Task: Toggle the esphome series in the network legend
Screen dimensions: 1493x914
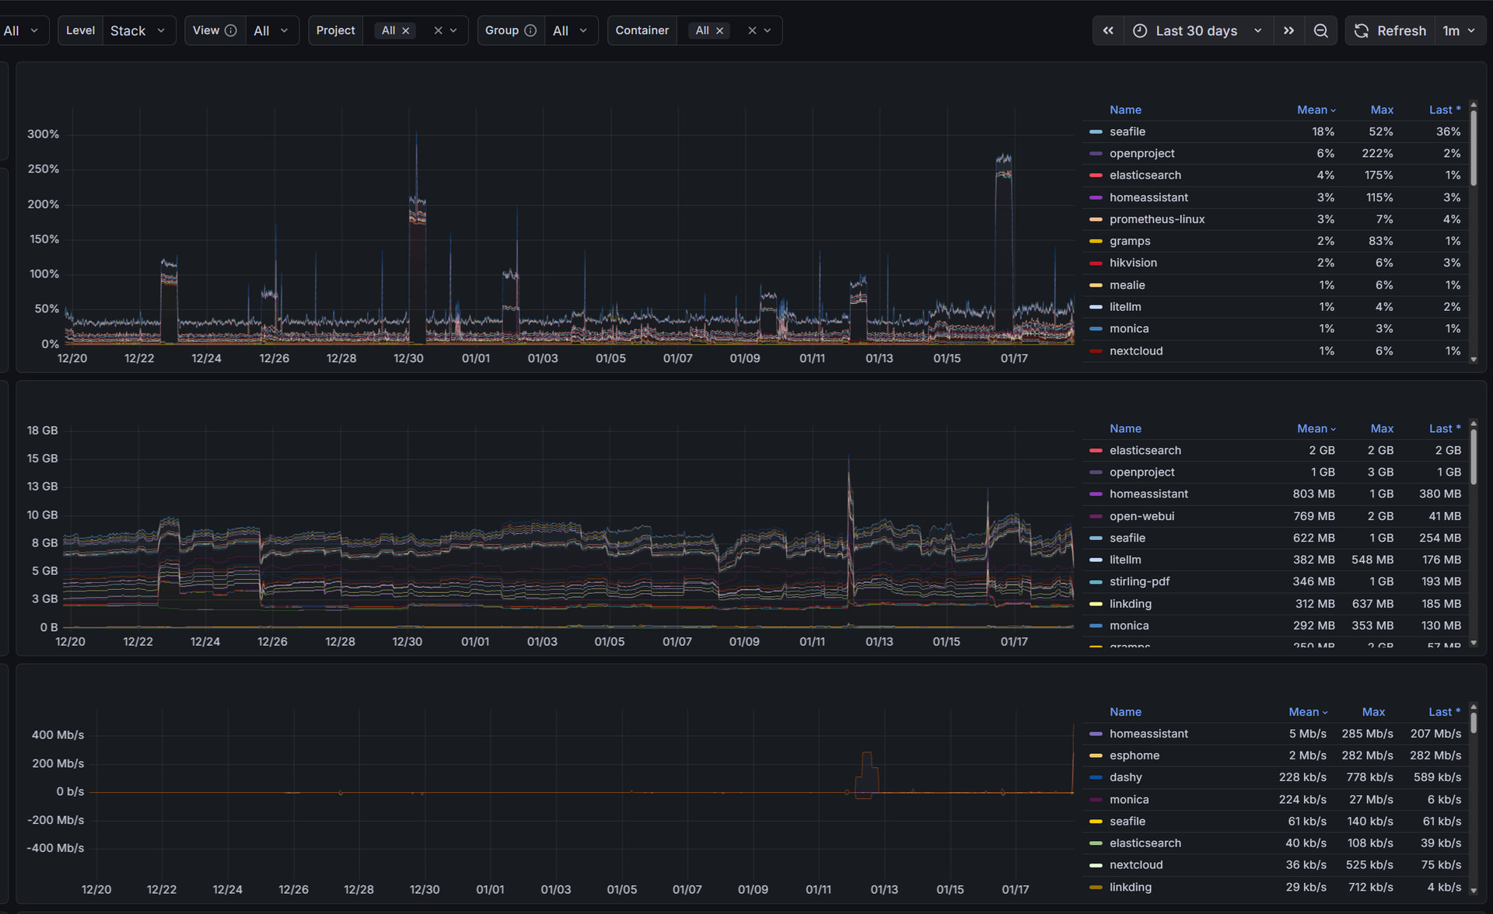Action: coord(1135,755)
